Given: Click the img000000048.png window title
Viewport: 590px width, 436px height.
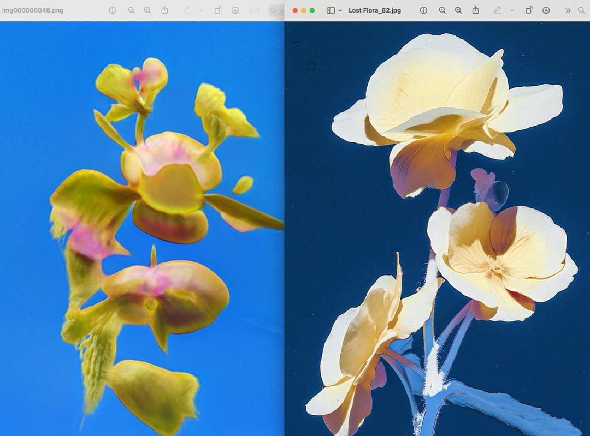Looking at the screenshot, I should (33, 10).
